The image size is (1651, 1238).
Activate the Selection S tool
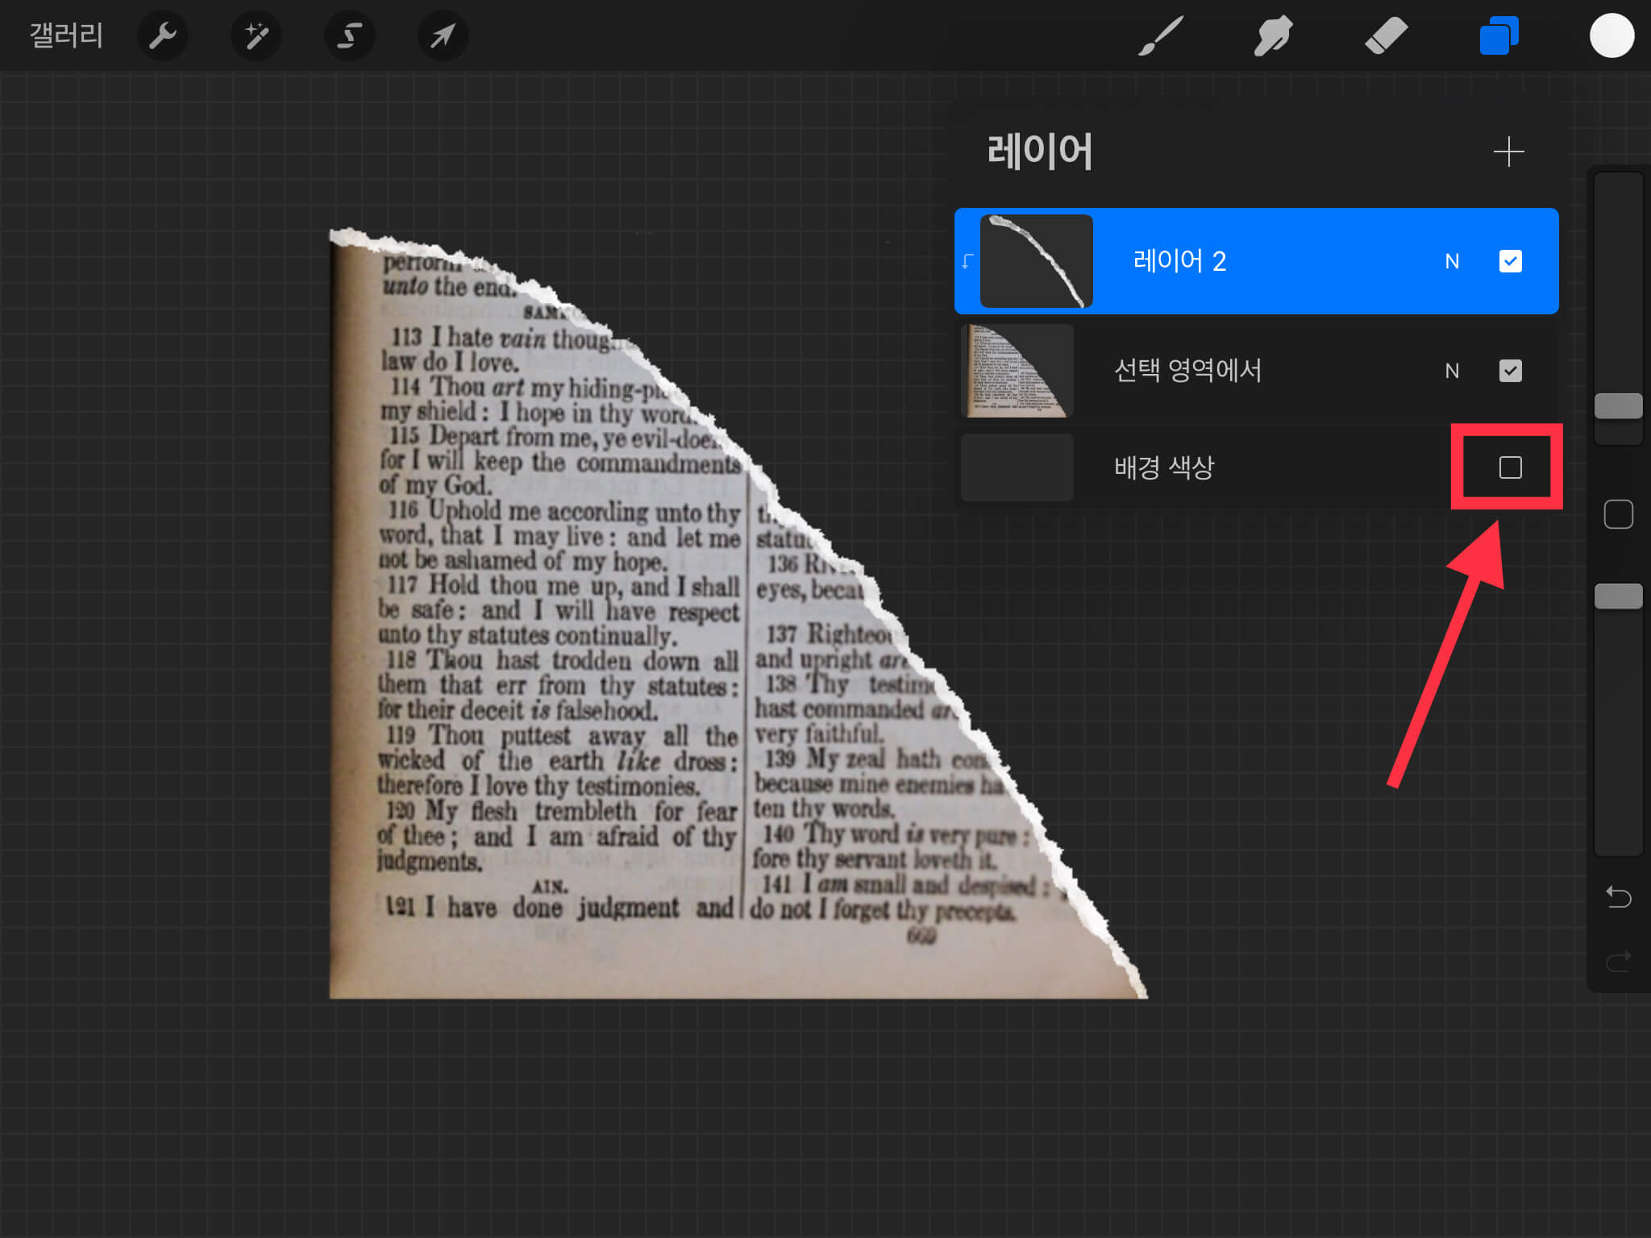[349, 35]
